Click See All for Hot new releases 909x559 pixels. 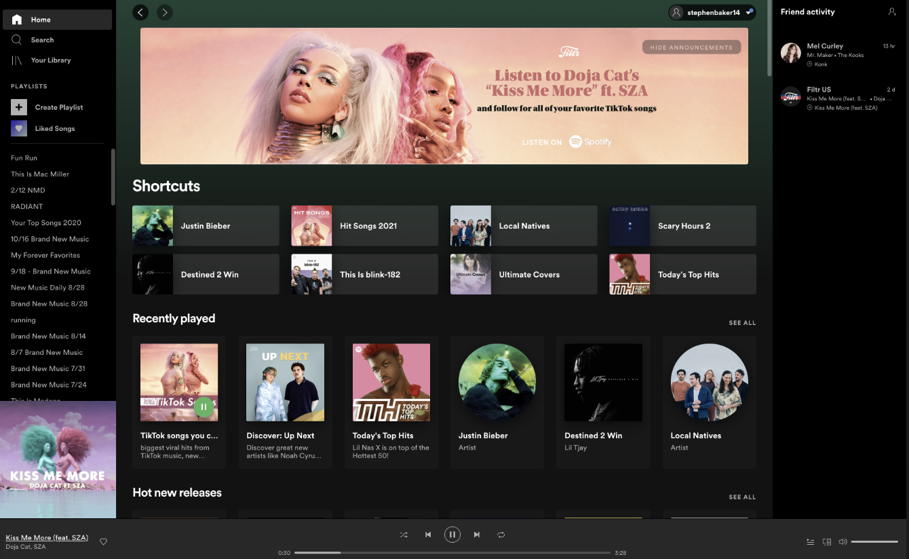tap(742, 497)
